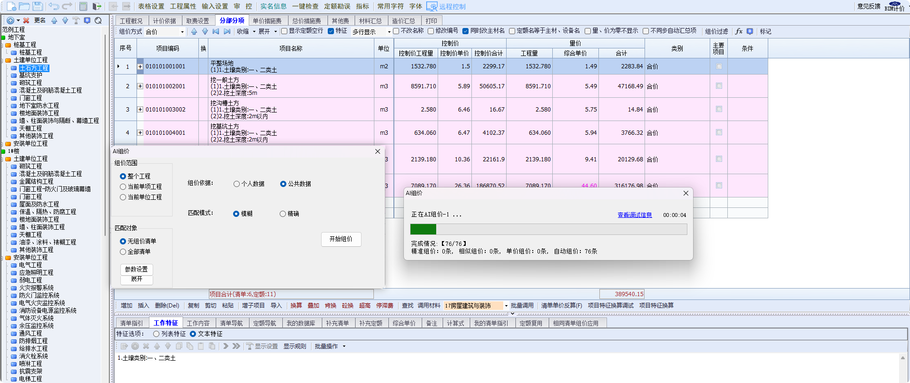This screenshot has width=910, height=383.
Task: Click the undo arrow icon
Action: coord(54,6)
